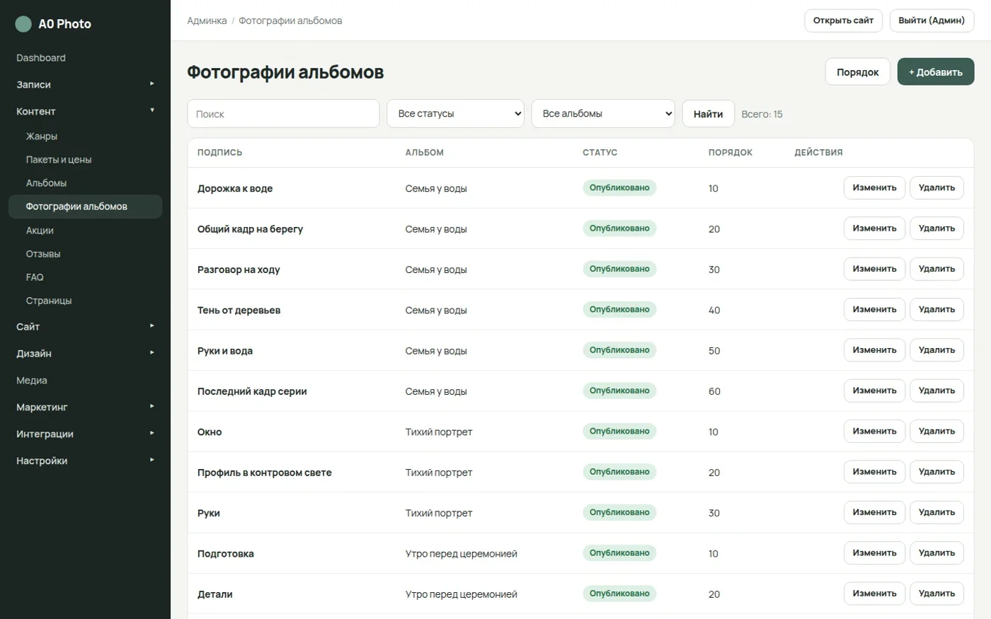991x619 pixels.
Task: Open the Все альбомы dropdown
Action: pos(603,114)
